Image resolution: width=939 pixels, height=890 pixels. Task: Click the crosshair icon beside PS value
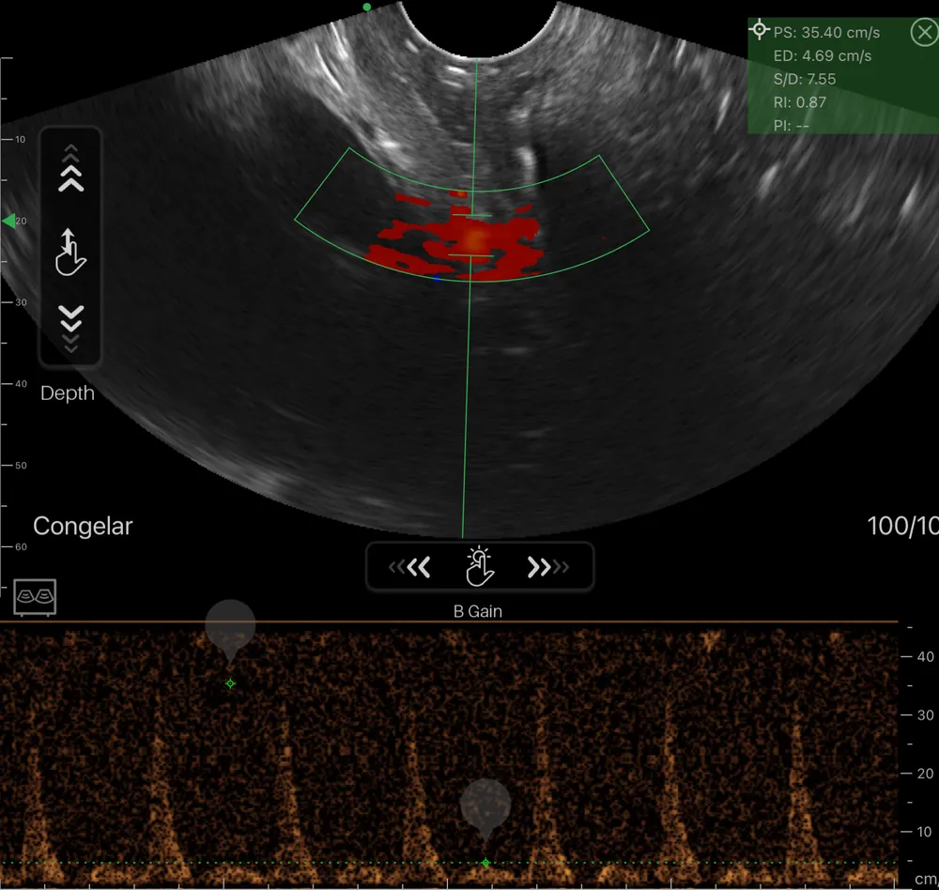point(759,29)
